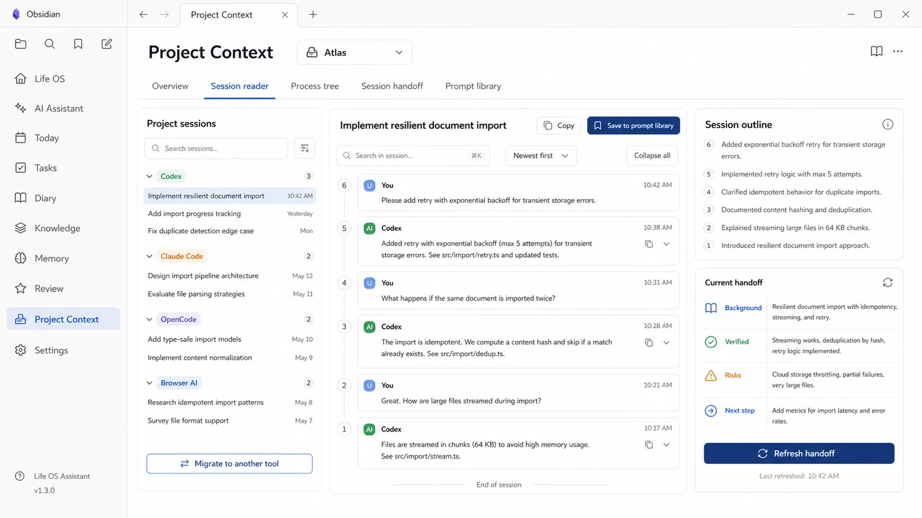Viewport: 922px width, 518px height.
Task: Select the Session reader tab
Action: click(x=240, y=86)
